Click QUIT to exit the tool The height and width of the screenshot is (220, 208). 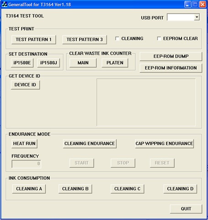point(186,209)
